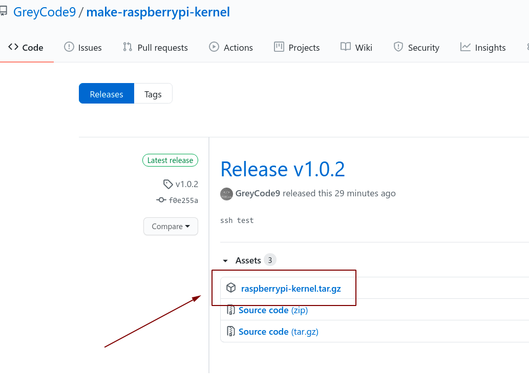Image resolution: width=529 pixels, height=387 pixels.
Task: Click the Latest release badge
Action: click(x=170, y=160)
